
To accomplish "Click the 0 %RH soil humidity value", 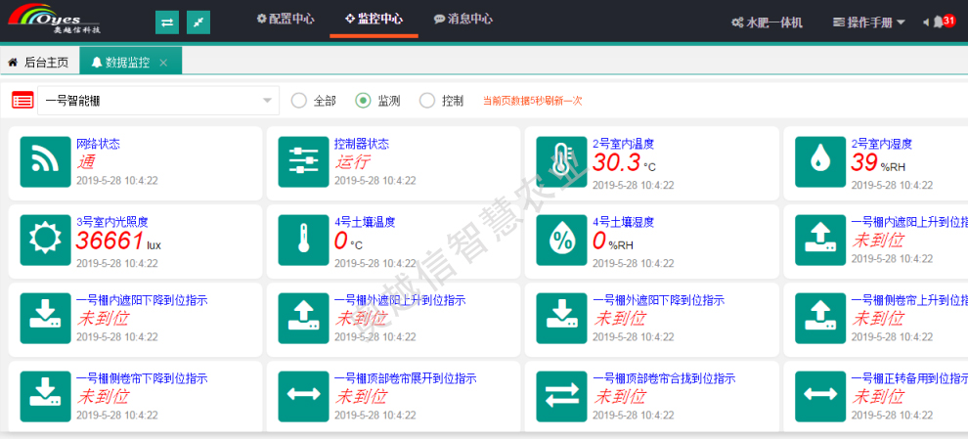I will tap(598, 241).
